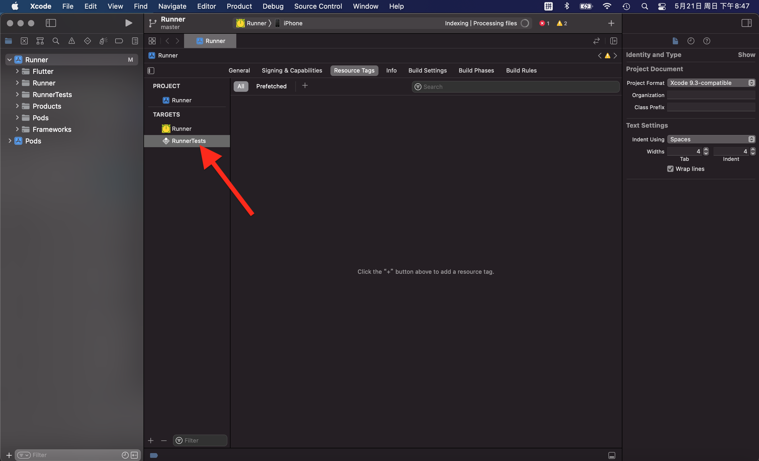Switch to the Build Phases tab
The height and width of the screenshot is (461, 759).
coord(476,70)
